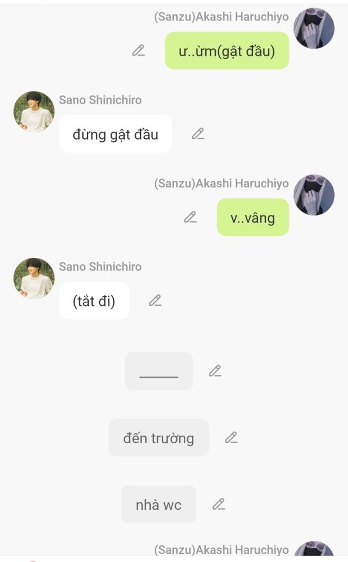Screen dimensions: 348x562
Task: Edit the "ư..ừm(gật đầu)" message via pencil icon
Action: tap(138, 50)
